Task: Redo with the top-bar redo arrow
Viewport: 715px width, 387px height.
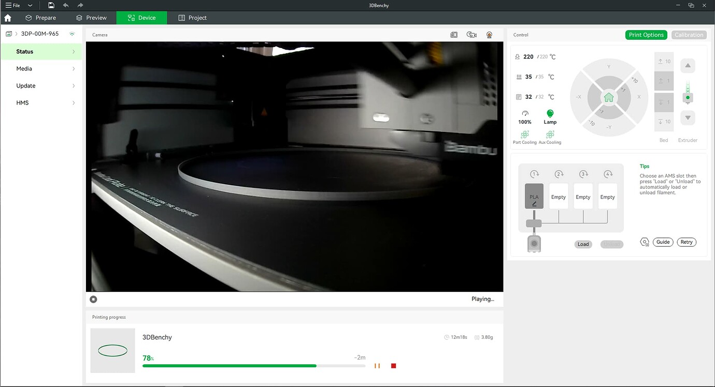Action: [80, 5]
